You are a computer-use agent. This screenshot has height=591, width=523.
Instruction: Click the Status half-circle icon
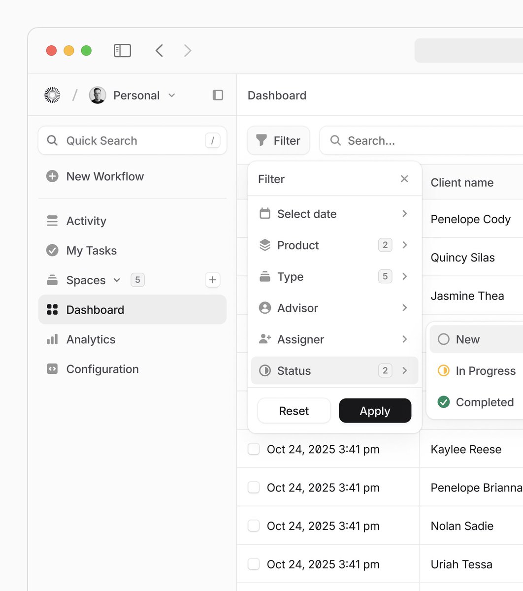(265, 370)
